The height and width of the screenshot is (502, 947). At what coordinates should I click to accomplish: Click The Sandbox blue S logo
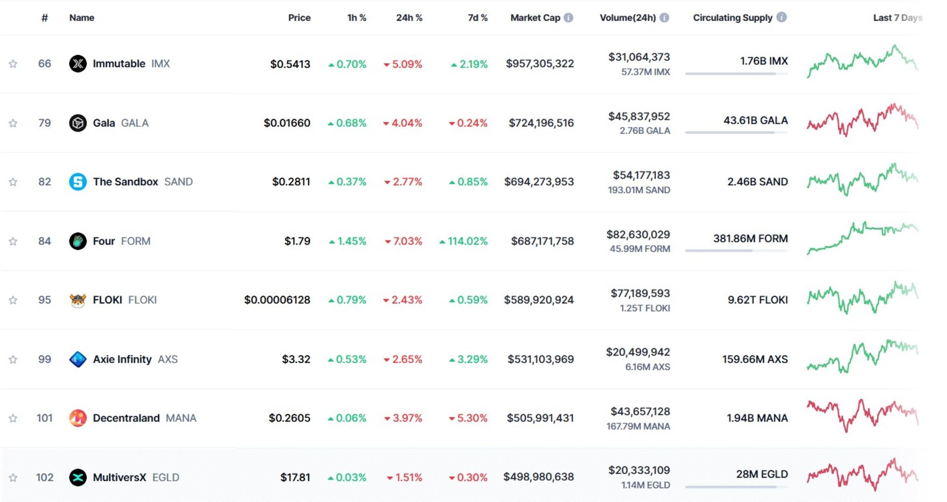78,181
